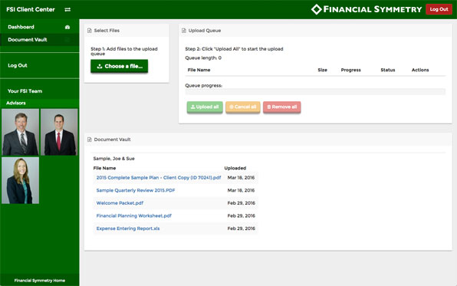Click the red Log Out button

click(439, 9)
